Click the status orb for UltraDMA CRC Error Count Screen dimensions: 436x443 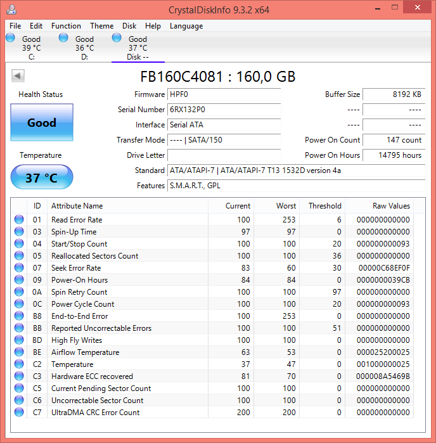[x=19, y=412]
